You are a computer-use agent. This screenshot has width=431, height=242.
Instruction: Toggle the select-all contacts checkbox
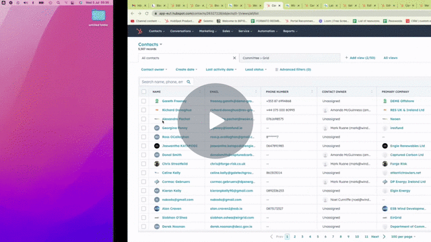tap(143, 91)
